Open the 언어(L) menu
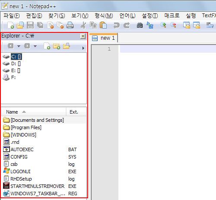 click(127, 16)
